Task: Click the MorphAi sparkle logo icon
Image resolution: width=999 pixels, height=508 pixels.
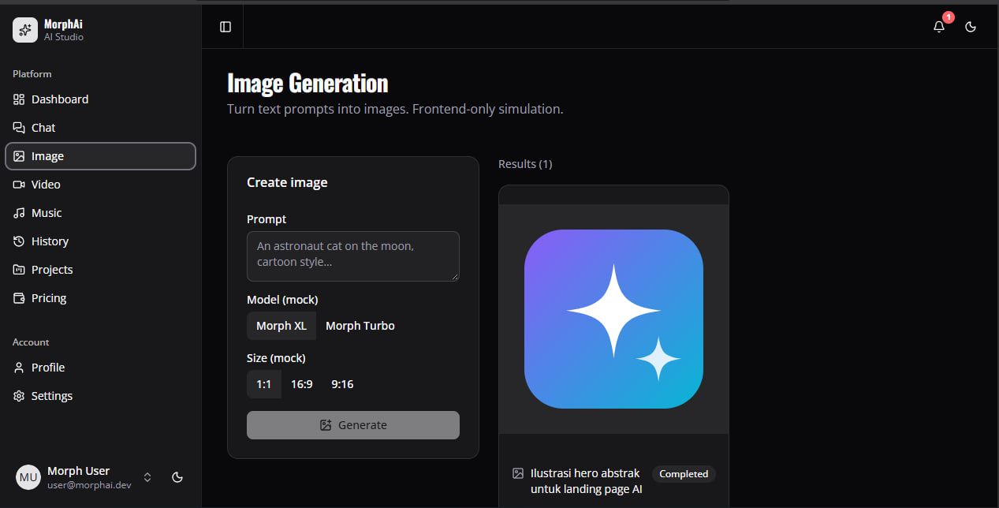Action: 25,30
